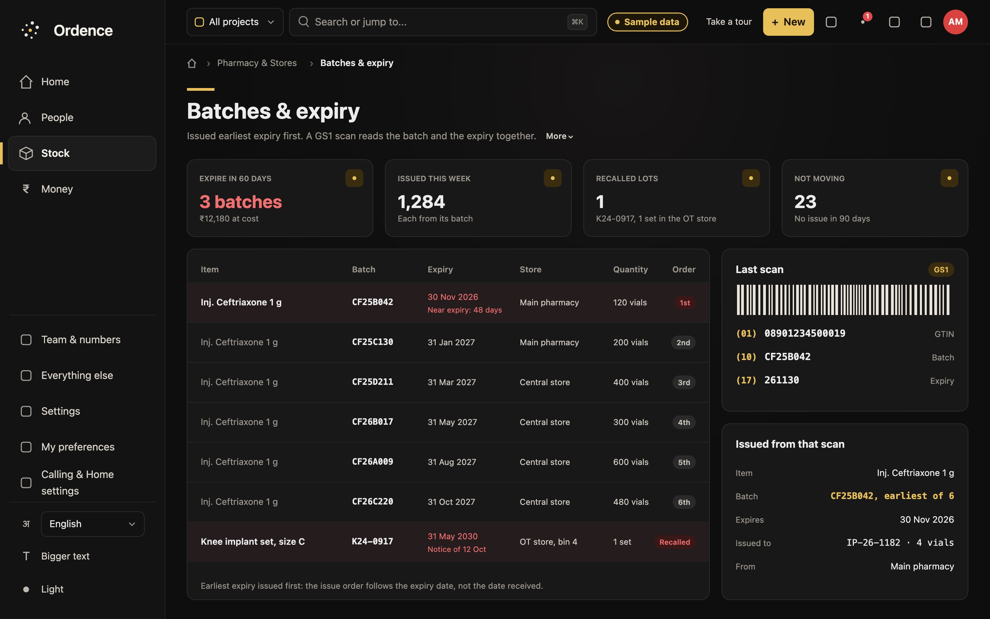The width and height of the screenshot is (990, 619).
Task: Click expiry code 261130
Action: (x=781, y=380)
